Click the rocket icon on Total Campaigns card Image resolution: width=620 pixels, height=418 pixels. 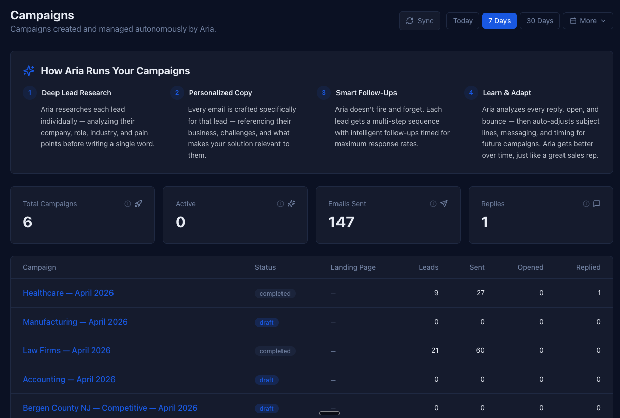138,203
